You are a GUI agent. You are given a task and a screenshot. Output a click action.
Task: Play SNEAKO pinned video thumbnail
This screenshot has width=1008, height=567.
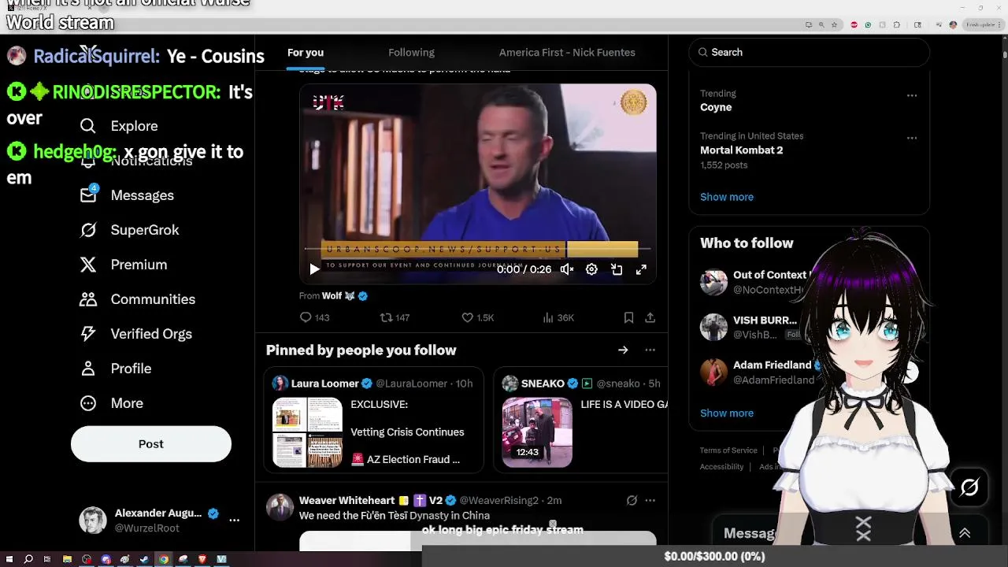point(537,432)
